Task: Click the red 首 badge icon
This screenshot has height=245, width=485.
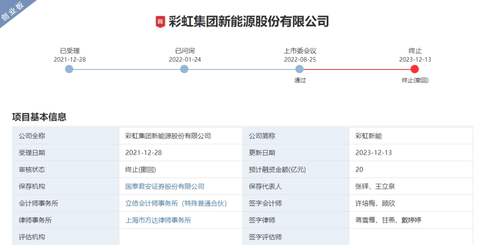Action: coord(160,22)
